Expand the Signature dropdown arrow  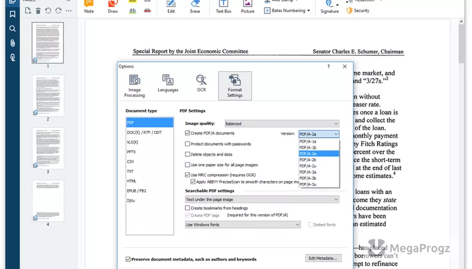pyautogui.click(x=337, y=5)
